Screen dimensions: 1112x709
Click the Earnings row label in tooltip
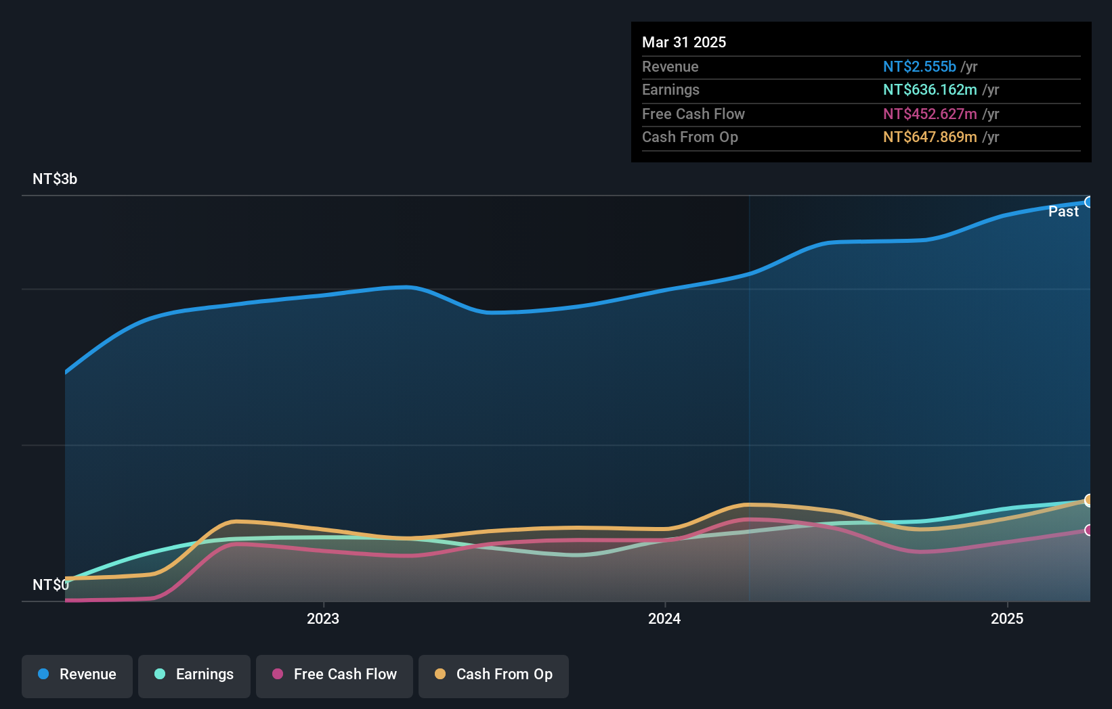pyautogui.click(x=670, y=90)
